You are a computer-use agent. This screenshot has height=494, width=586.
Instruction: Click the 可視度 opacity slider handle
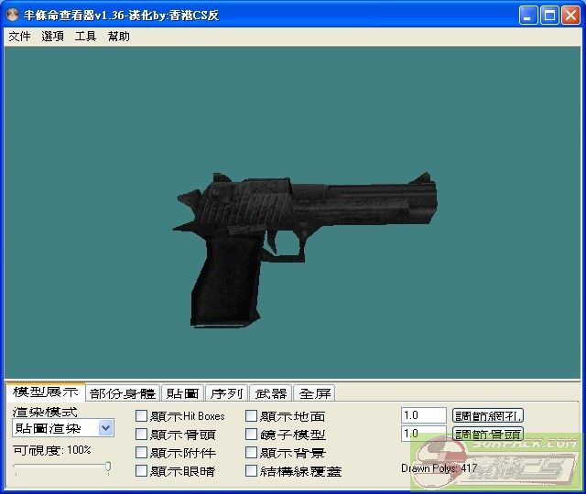point(108,467)
